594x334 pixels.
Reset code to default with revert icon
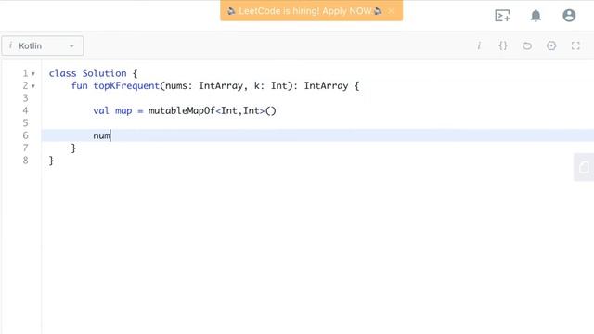point(527,45)
